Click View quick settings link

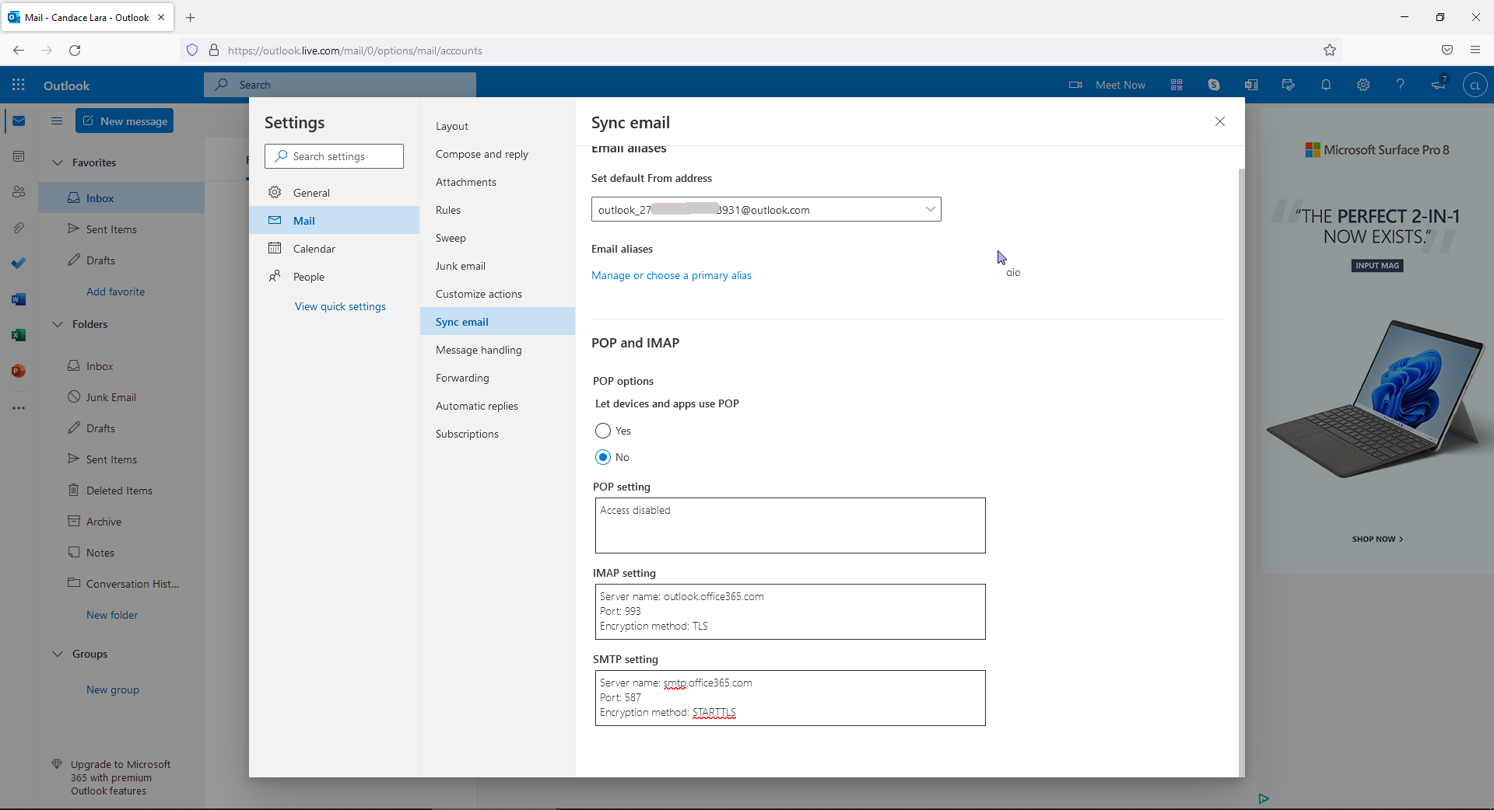[x=340, y=306]
